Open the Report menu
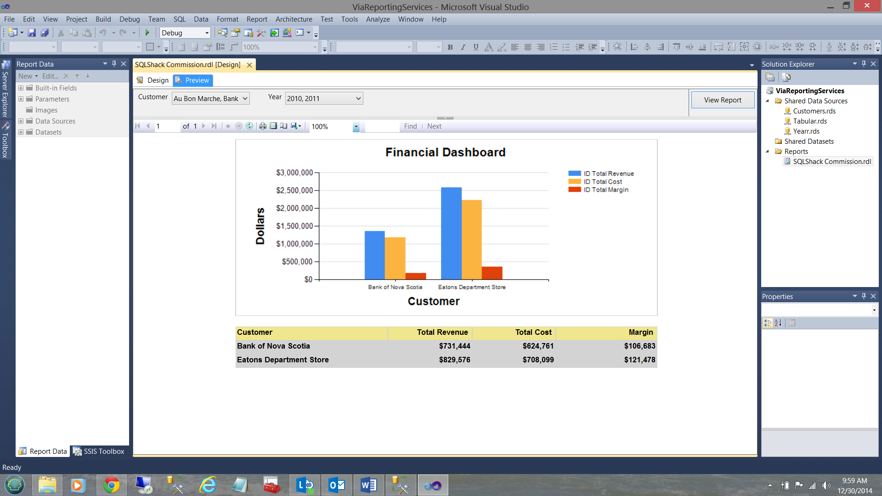 pyautogui.click(x=256, y=19)
